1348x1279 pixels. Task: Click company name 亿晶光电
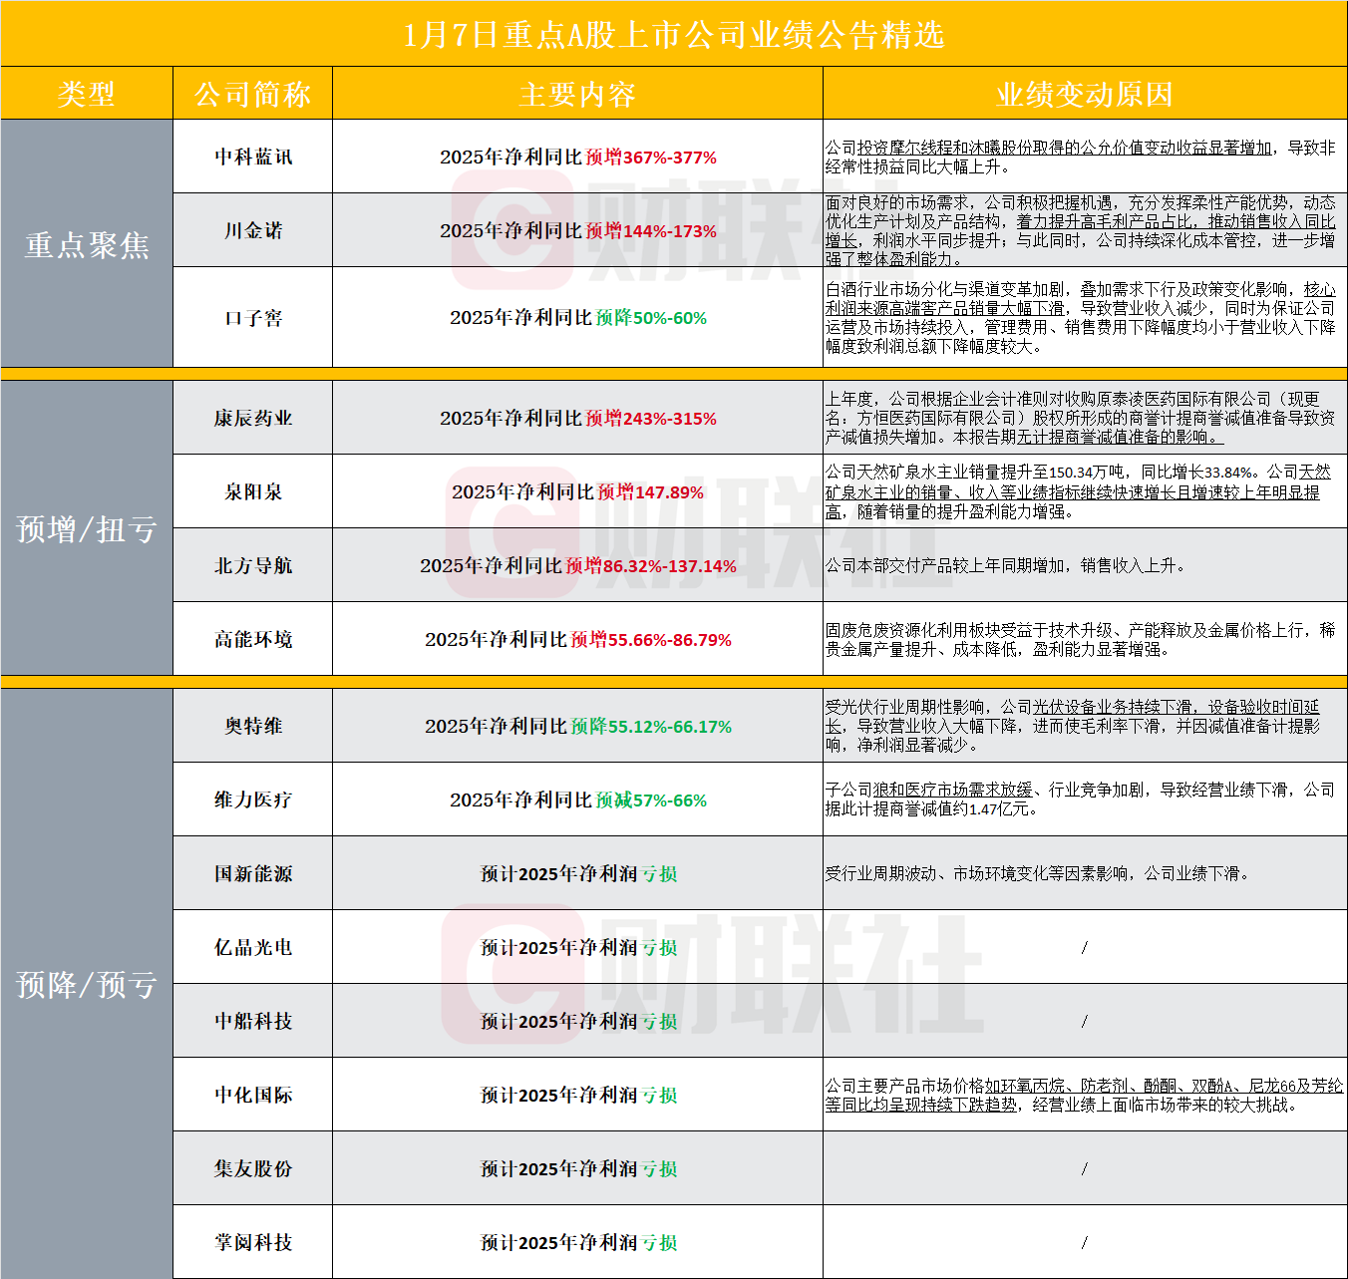click(253, 947)
